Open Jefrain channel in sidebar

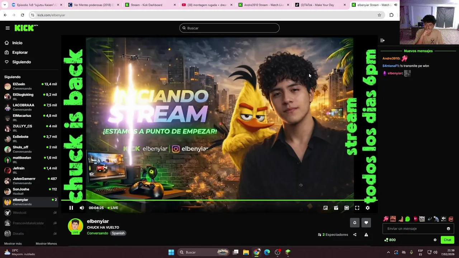(30, 170)
